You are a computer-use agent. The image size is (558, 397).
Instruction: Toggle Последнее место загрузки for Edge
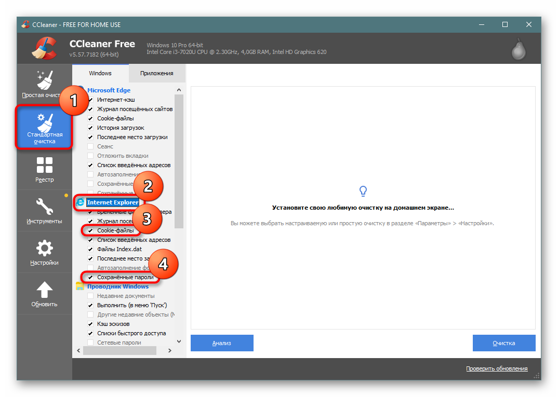(90, 137)
